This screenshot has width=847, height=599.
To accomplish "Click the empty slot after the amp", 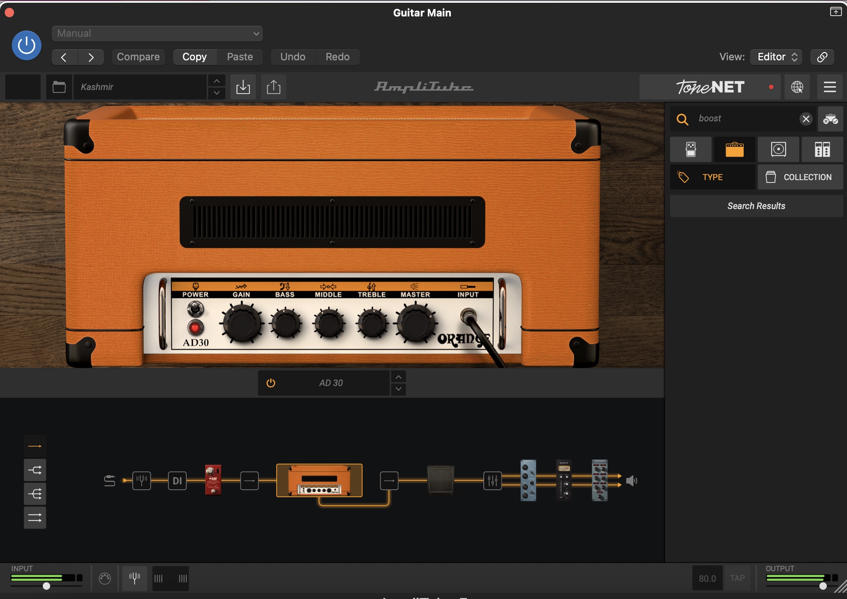I will pyautogui.click(x=389, y=480).
